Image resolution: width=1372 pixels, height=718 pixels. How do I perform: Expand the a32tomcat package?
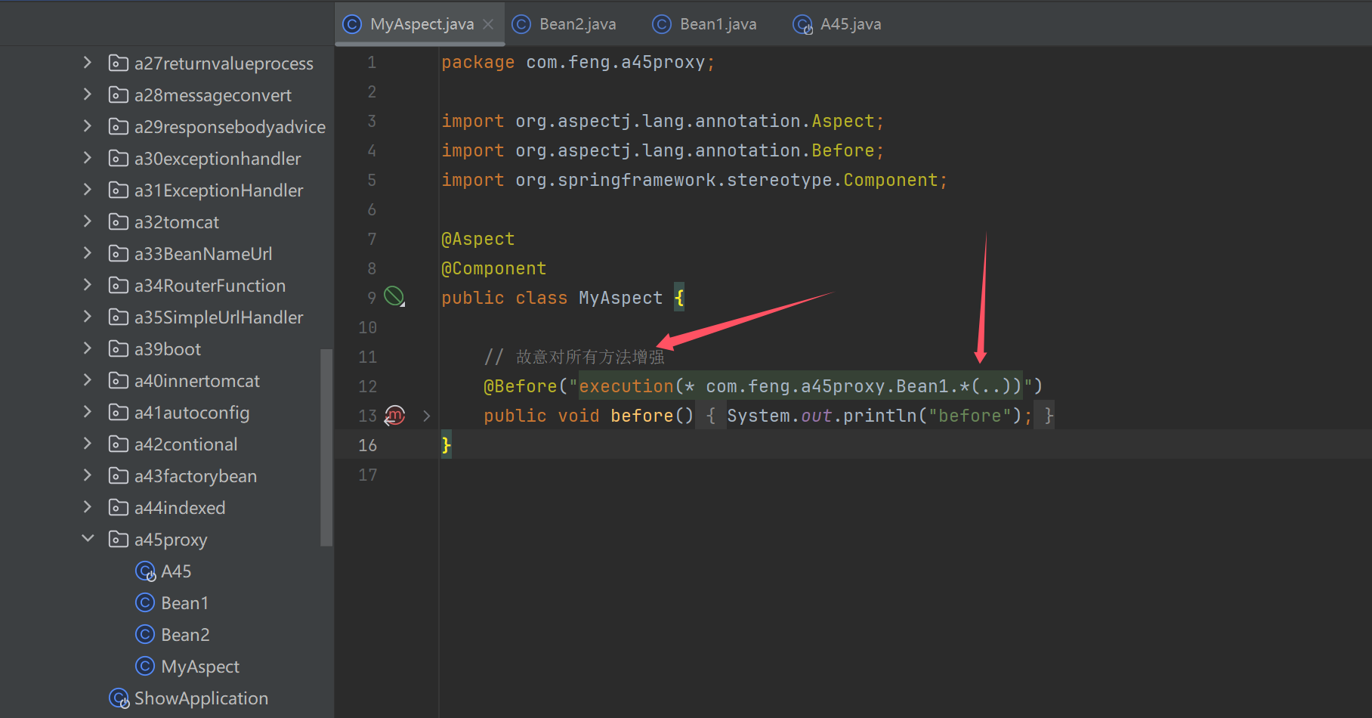(88, 221)
